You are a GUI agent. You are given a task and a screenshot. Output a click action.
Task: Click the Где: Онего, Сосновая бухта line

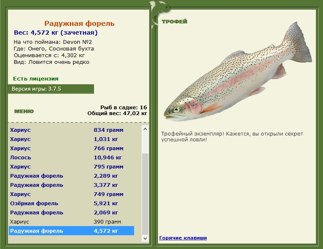coord(54,49)
